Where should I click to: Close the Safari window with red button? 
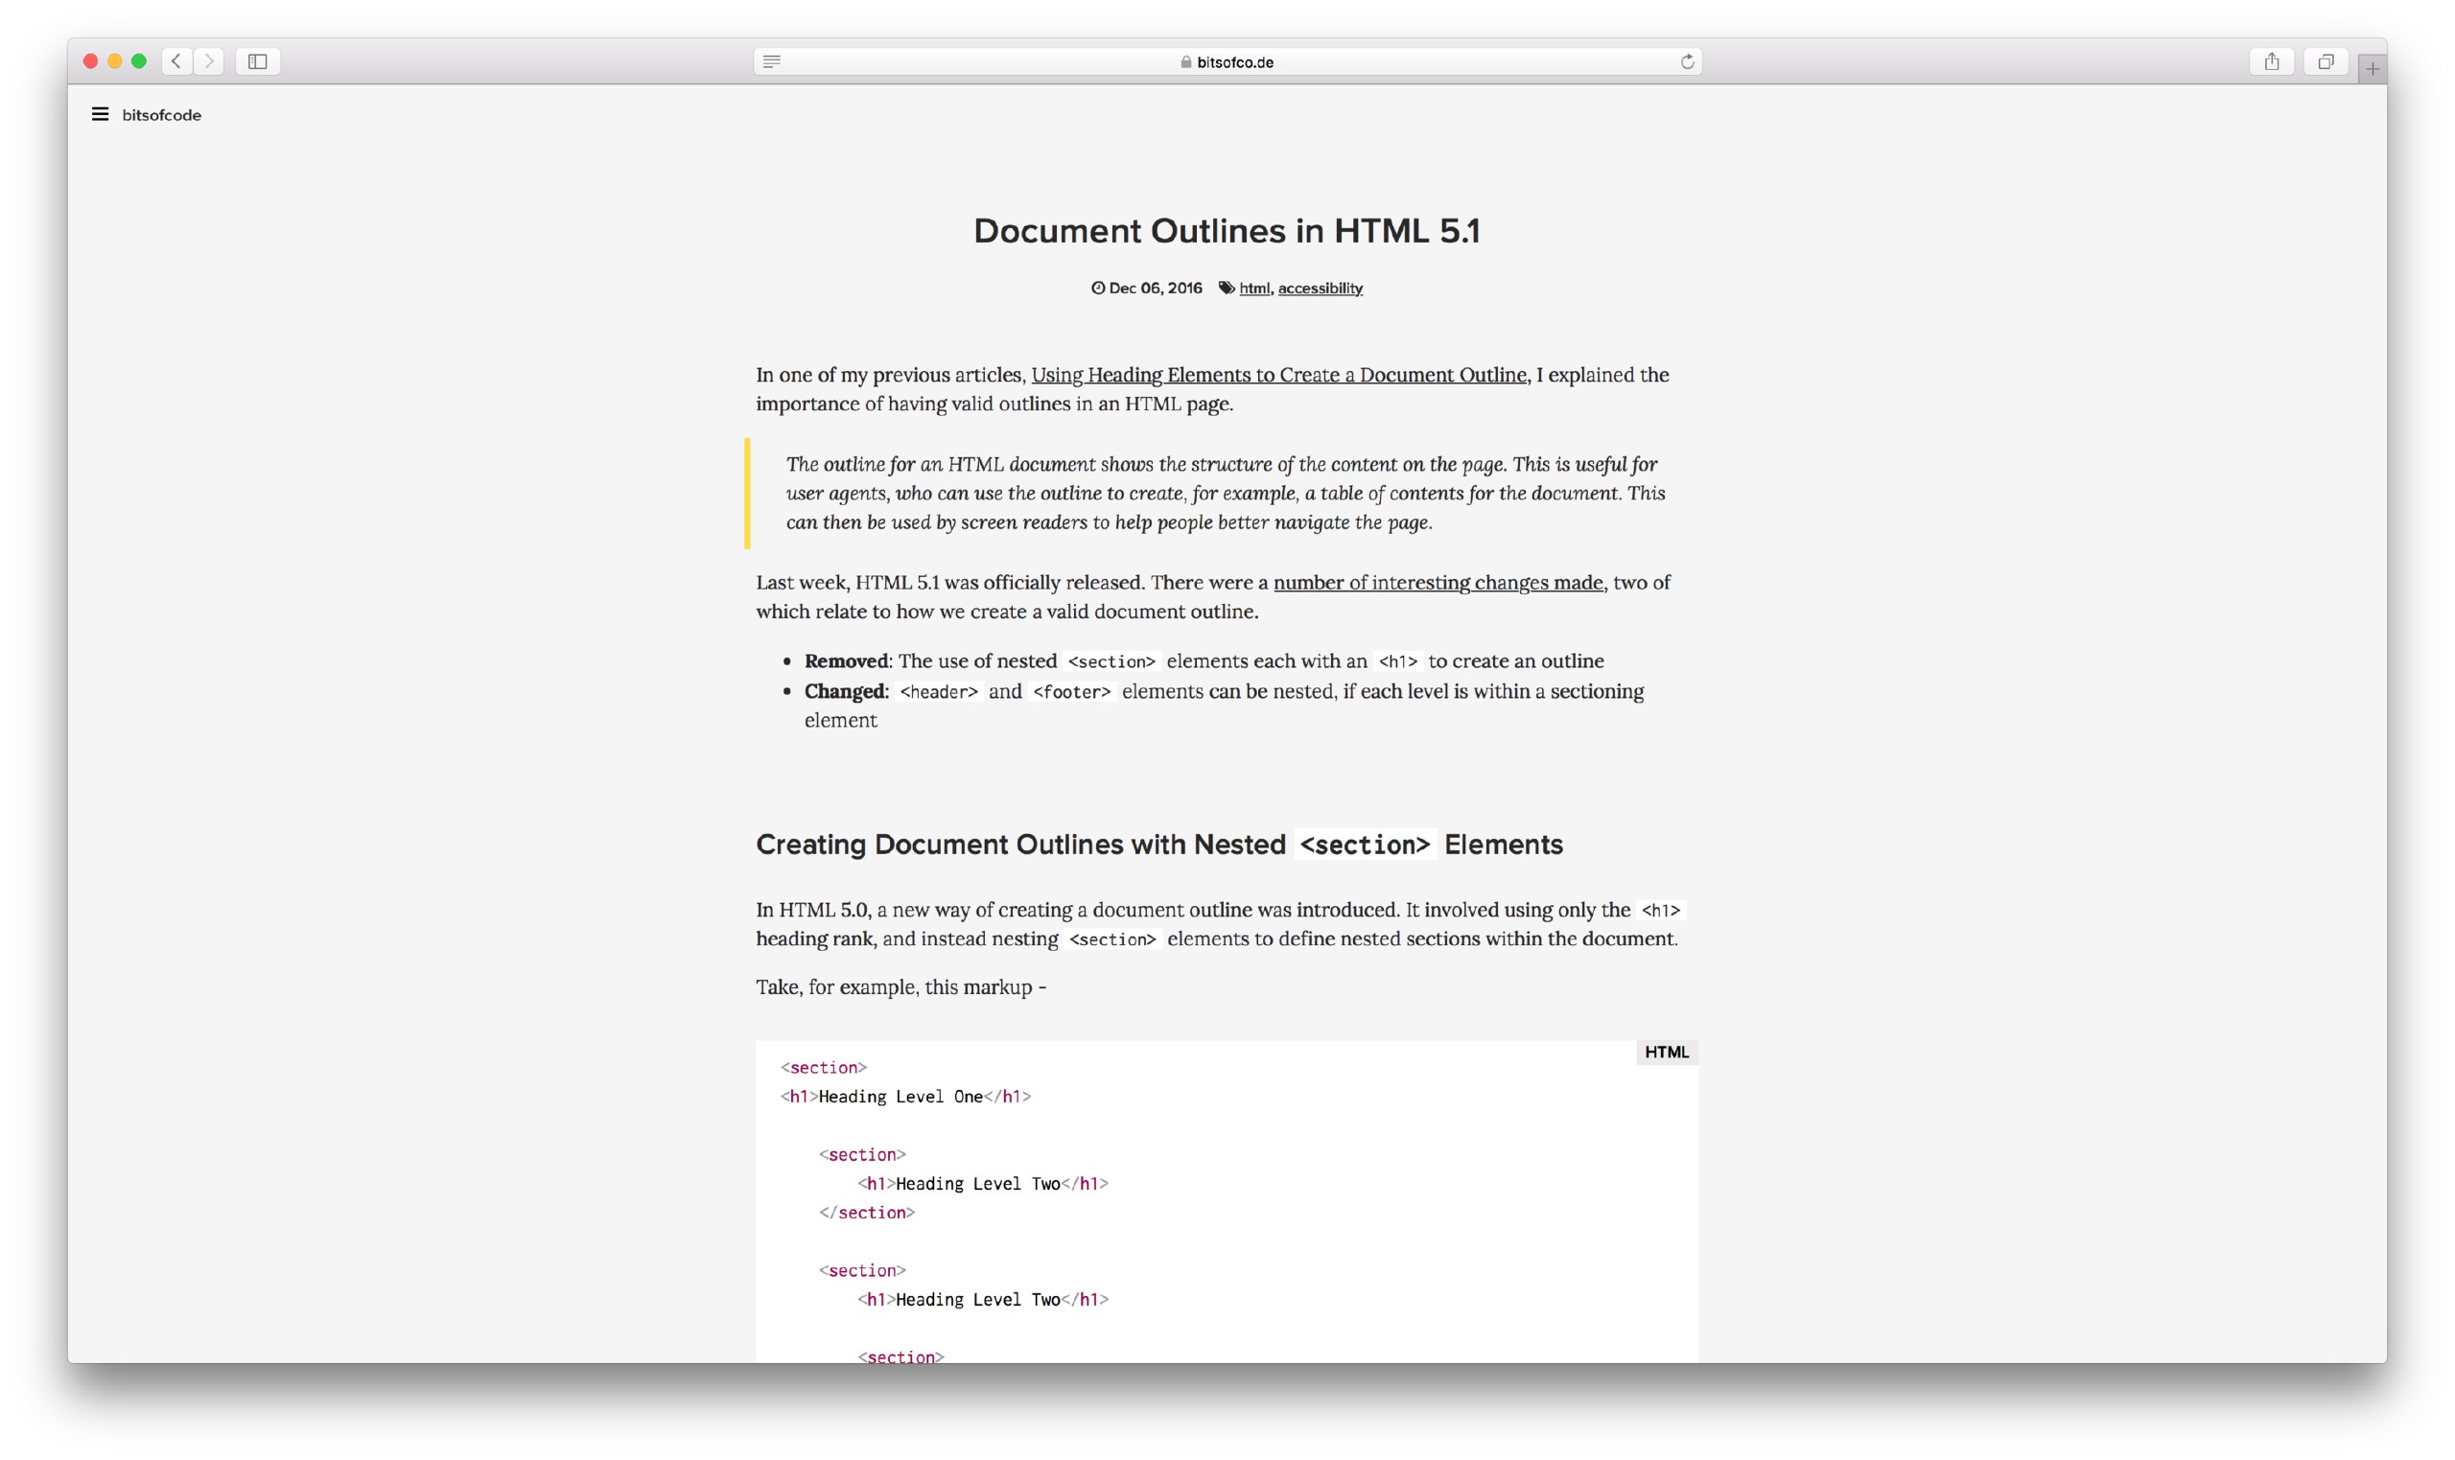click(90, 61)
